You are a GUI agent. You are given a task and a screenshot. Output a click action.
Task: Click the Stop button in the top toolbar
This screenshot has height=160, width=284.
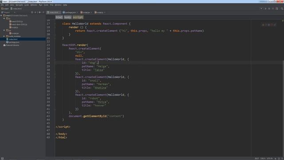[273, 9]
